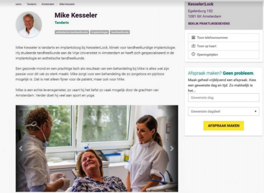
Task: Open the Tandarts breadcrumb link
Action: coord(31,4)
